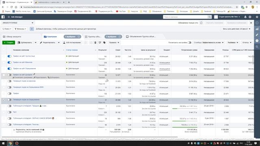Tick the select-all checkbox in the table header
This screenshot has width=260, height=146.
(4, 50)
